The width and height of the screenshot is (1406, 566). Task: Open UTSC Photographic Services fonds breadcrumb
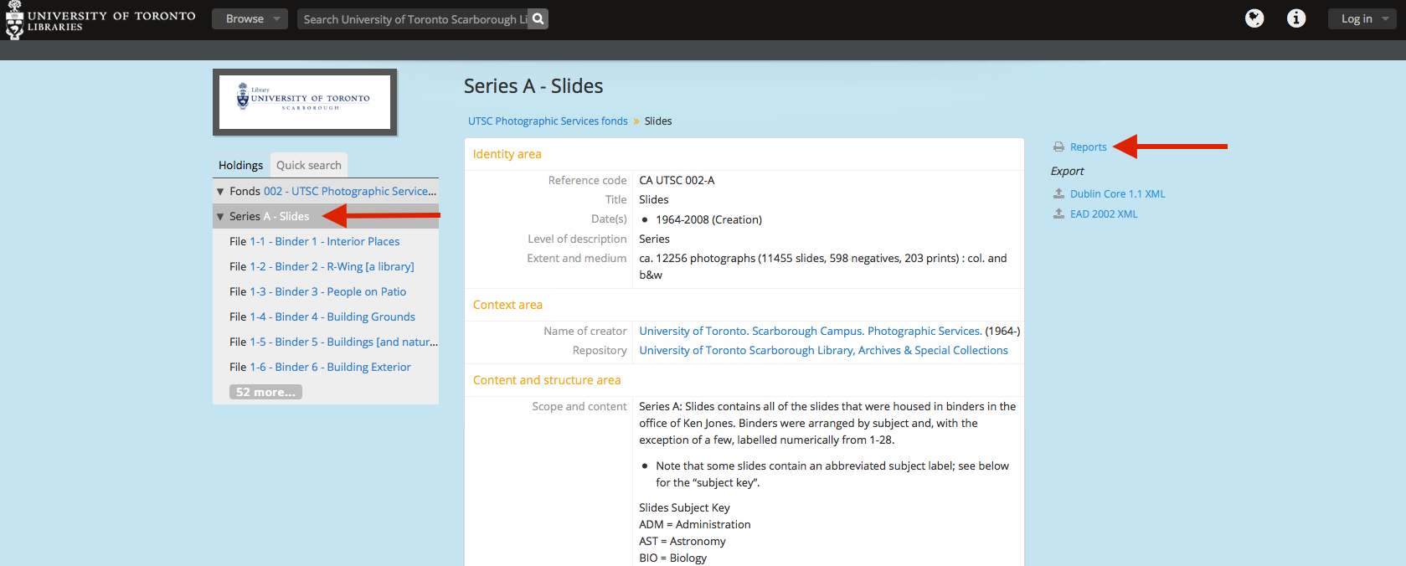point(548,121)
